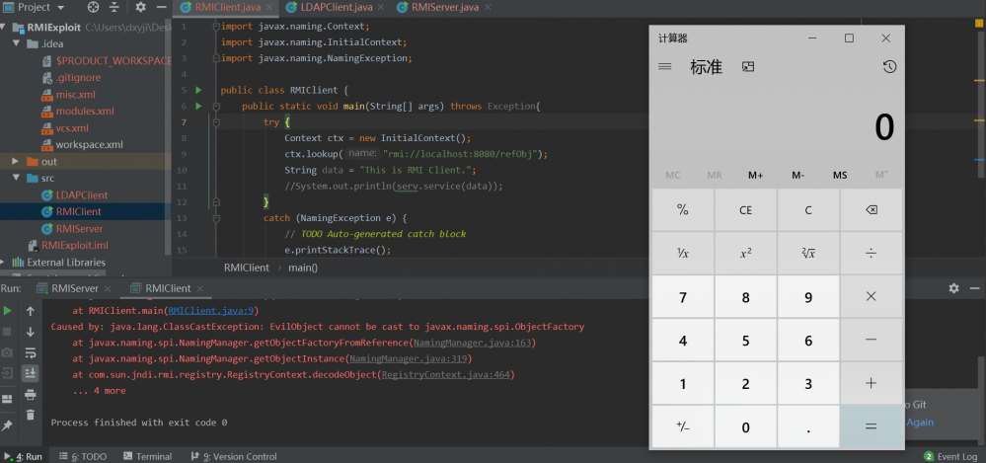Screen dimensions: 986x463
Task: Select RMIServer file in project tree
Action: click(x=78, y=228)
